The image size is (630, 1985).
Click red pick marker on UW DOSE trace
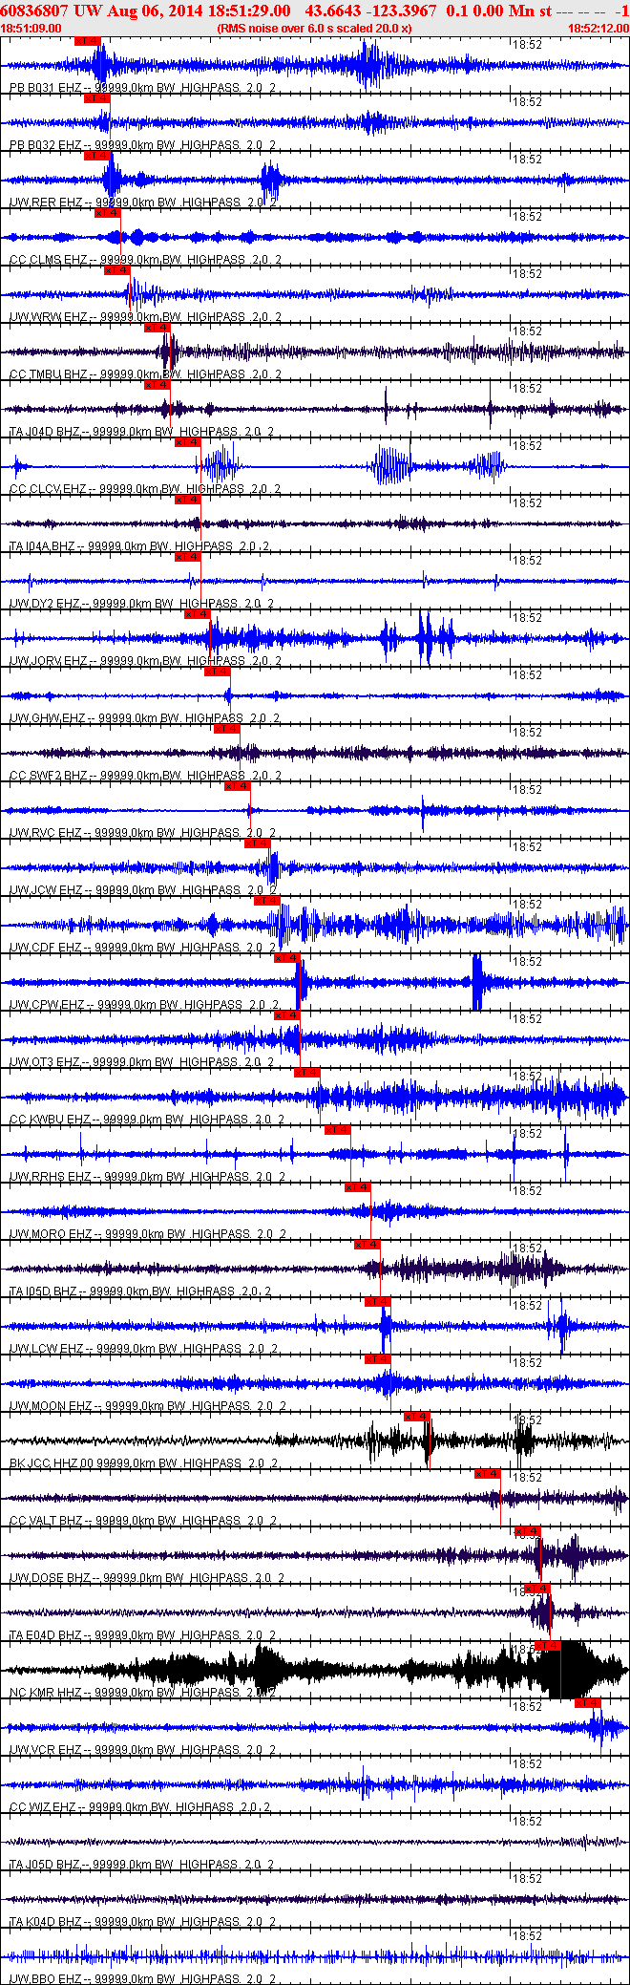point(527,1531)
